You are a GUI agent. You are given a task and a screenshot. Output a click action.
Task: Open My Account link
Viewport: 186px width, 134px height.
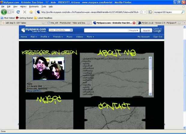pyautogui.click(x=143, y=37)
